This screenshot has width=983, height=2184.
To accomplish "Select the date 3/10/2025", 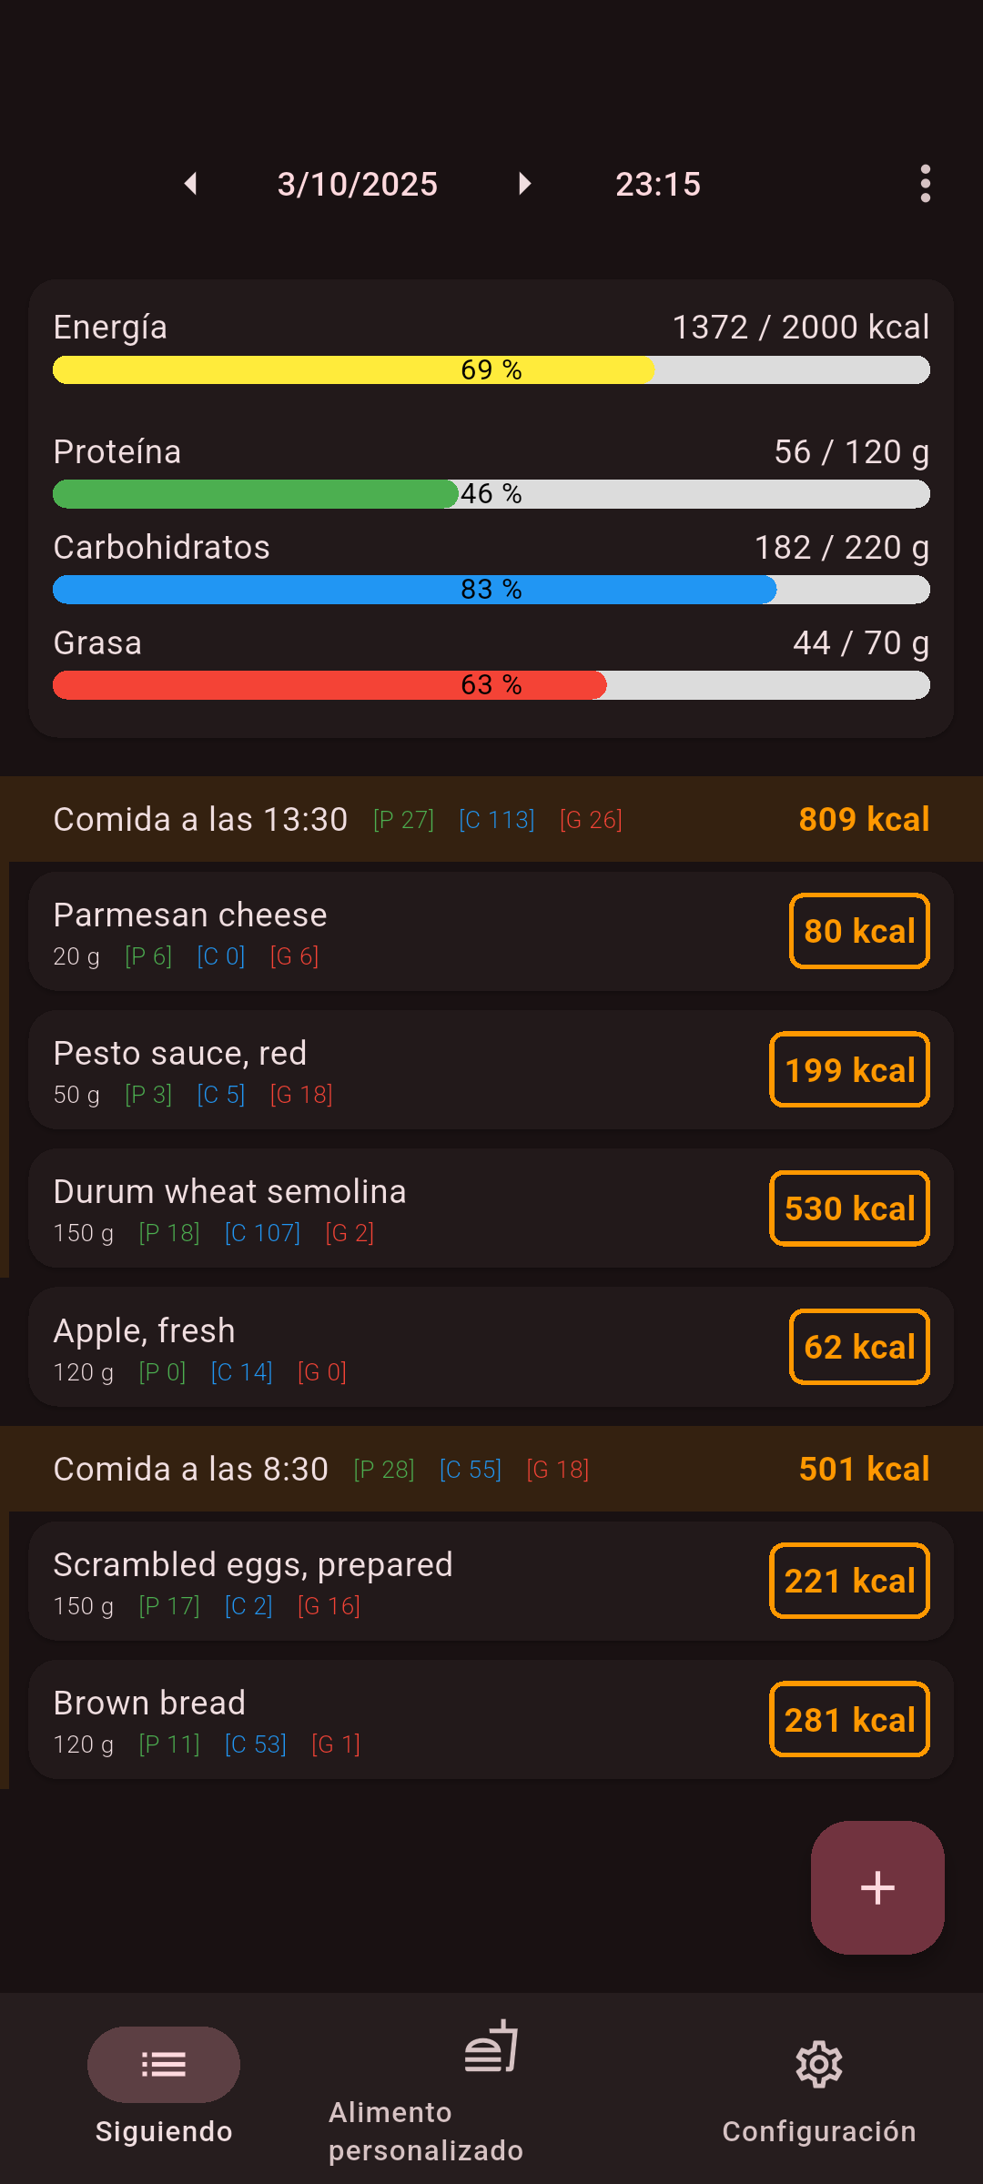I will pos(358,184).
